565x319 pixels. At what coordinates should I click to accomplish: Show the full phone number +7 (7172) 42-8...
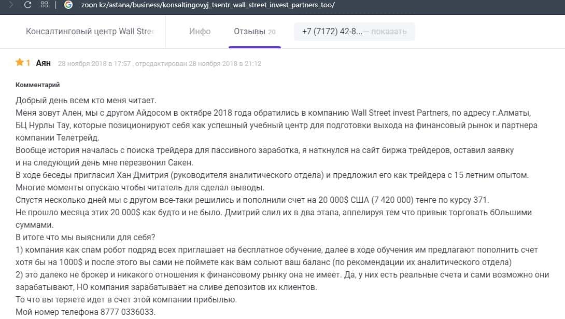pos(354,31)
